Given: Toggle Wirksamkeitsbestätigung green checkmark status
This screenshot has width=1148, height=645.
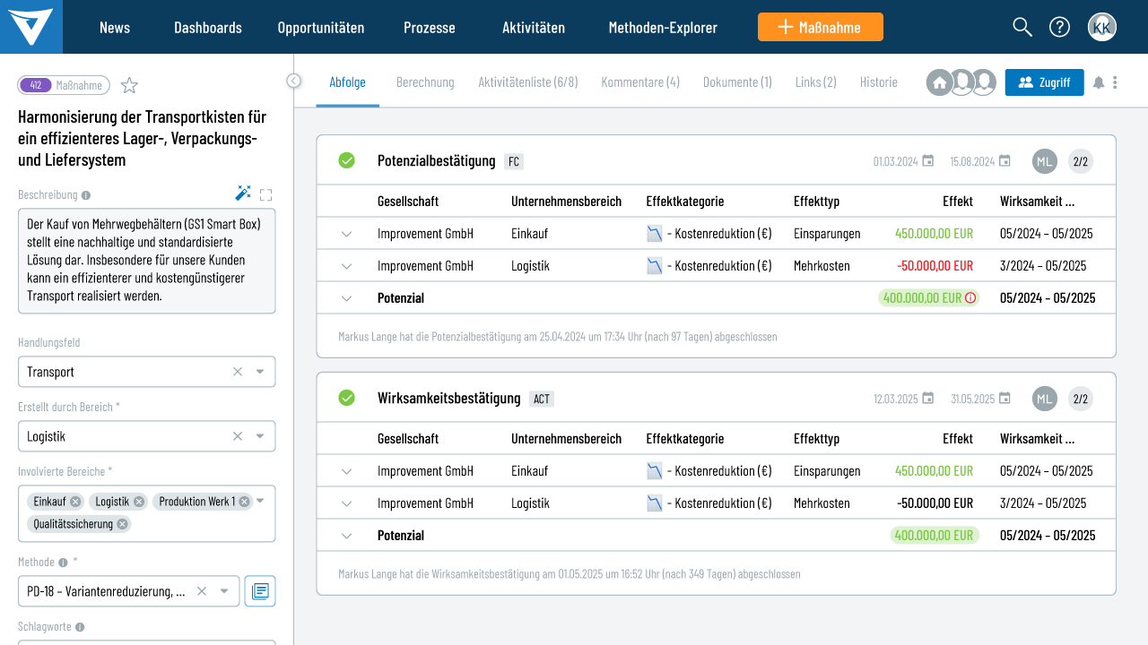Looking at the screenshot, I should pyautogui.click(x=346, y=398).
